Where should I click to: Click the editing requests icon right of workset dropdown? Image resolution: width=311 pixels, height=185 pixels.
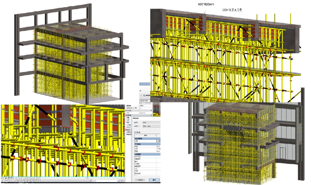[x=120, y=181]
